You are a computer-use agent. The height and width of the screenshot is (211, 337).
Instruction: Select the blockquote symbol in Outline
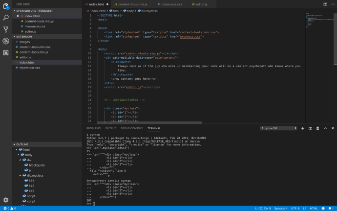click(x=37, y=165)
